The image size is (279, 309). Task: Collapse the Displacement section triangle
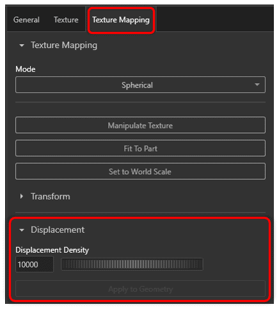22,230
